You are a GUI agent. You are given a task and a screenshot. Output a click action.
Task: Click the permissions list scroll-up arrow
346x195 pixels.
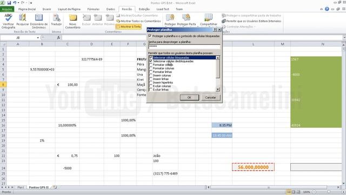(x=218, y=58)
